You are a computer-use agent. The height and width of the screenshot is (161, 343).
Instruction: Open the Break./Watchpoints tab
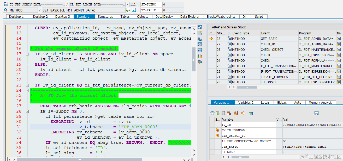pyautogui.click(x=221, y=16)
